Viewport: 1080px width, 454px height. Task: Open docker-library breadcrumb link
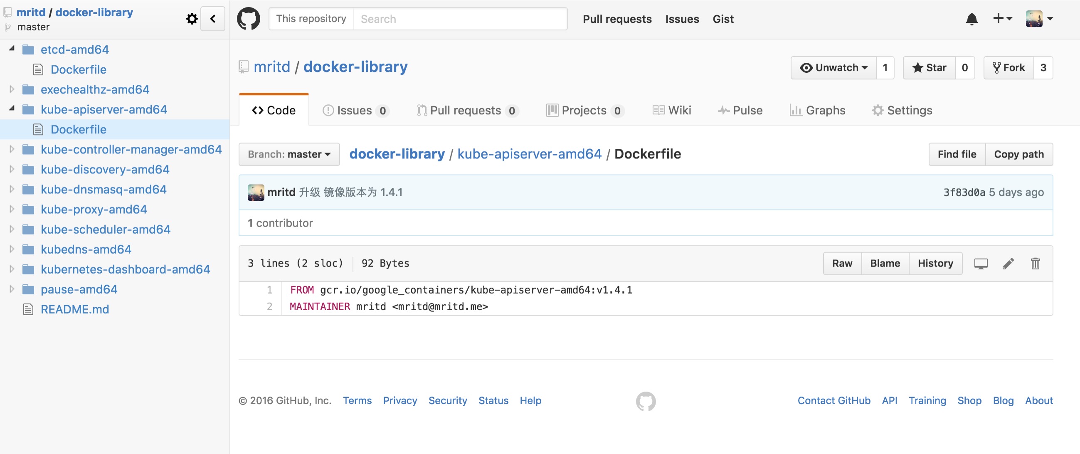pos(397,154)
